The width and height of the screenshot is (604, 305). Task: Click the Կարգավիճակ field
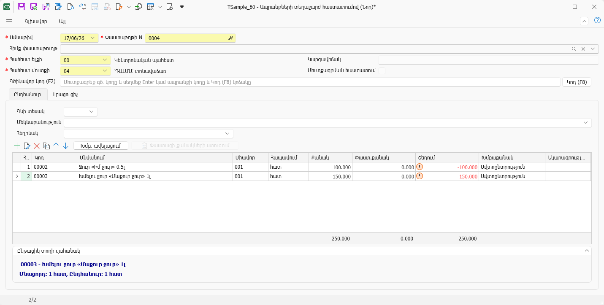click(x=488, y=59)
